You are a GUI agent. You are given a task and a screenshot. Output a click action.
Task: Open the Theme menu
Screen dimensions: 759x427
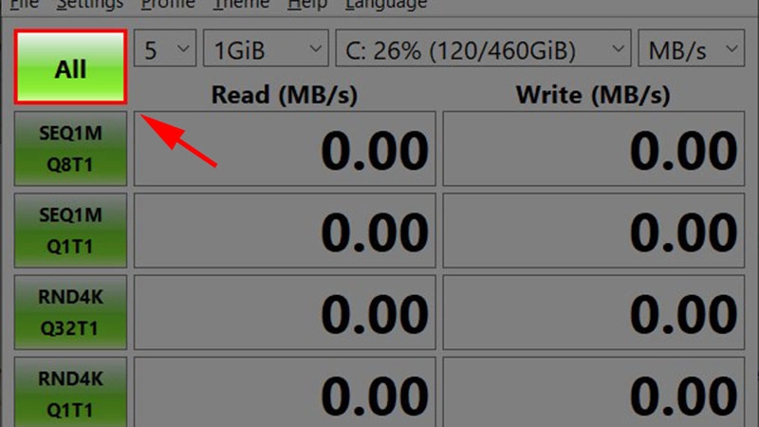241,5
